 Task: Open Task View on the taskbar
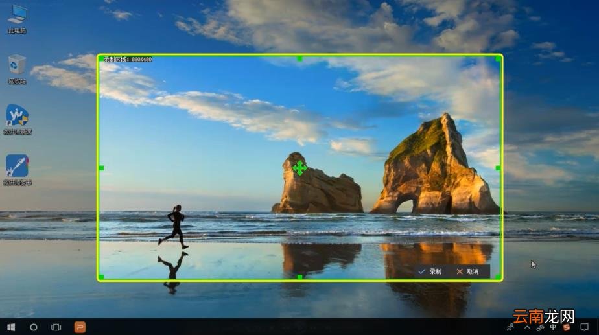(56, 327)
